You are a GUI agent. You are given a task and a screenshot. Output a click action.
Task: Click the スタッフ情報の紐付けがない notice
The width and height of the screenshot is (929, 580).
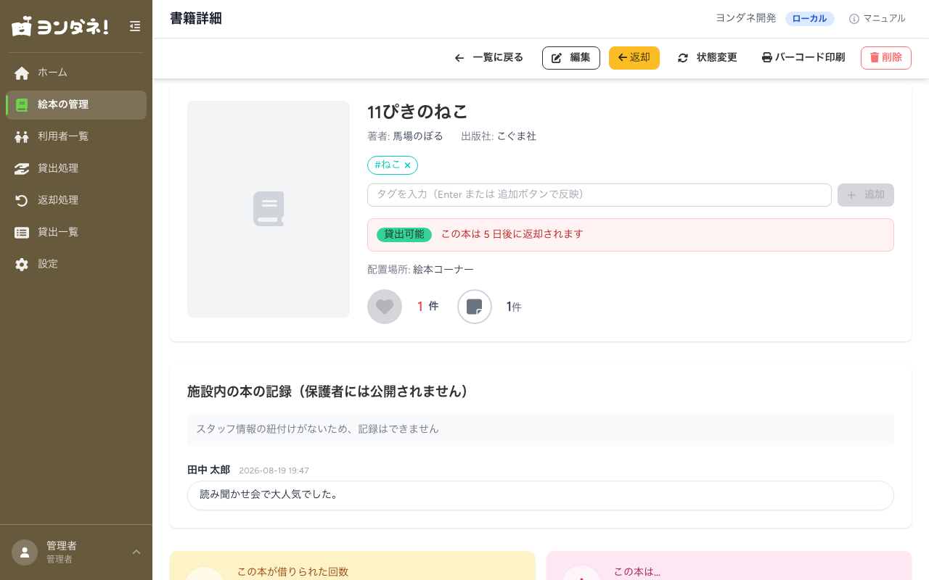[541, 429]
